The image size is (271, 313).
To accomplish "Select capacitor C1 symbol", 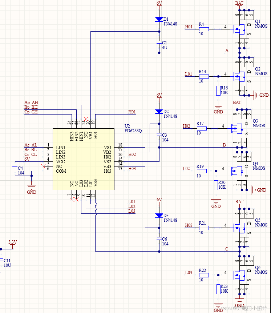I will tap(159, 42).
